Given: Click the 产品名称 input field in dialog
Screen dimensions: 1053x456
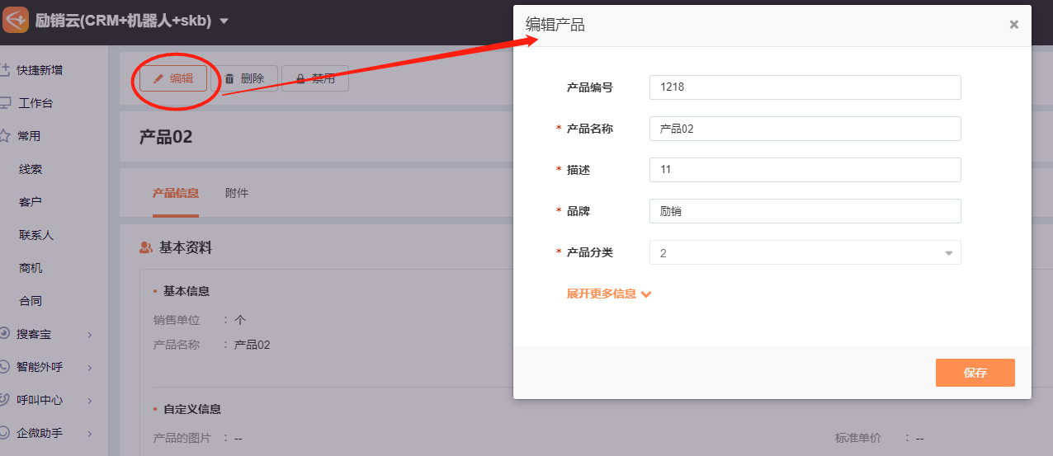Looking at the screenshot, I should 805,129.
